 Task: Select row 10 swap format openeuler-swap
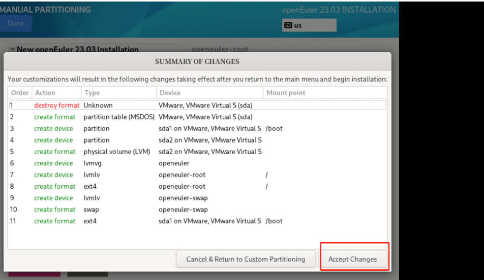(197, 209)
